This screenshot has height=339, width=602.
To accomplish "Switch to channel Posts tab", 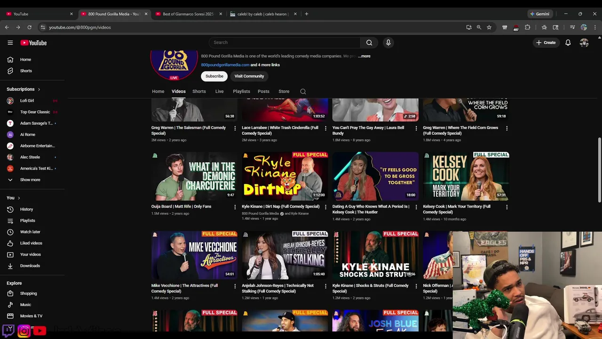I will click(263, 91).
